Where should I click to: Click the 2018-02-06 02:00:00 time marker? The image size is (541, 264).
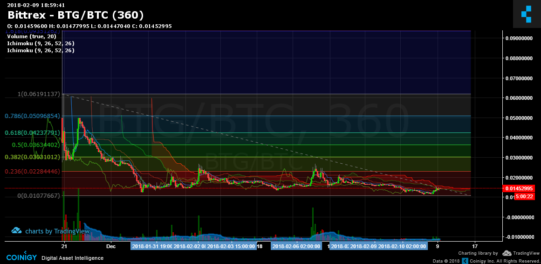coord(296,246)
